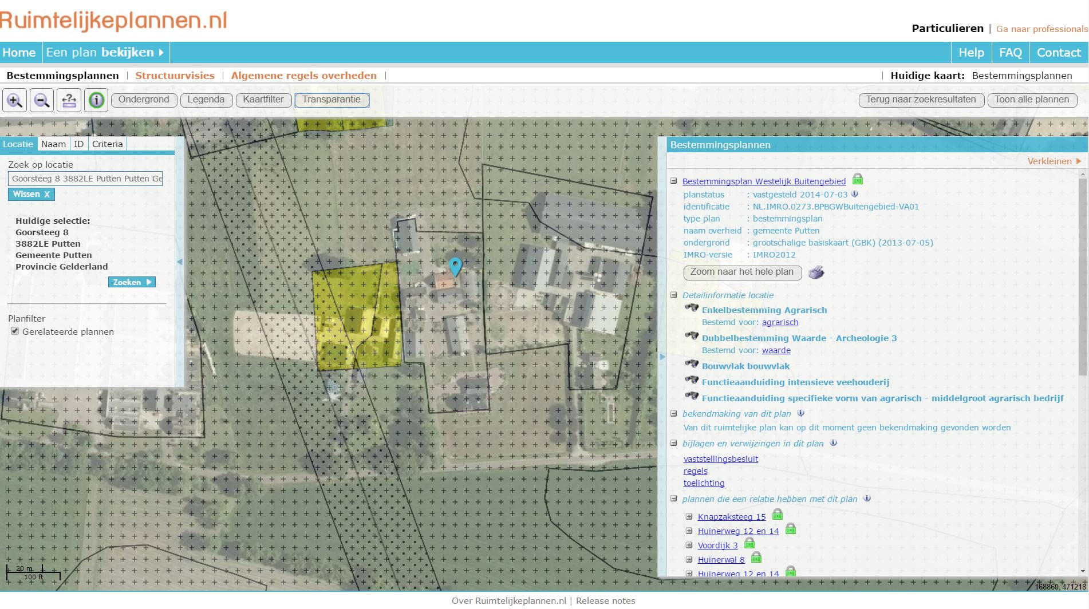
Task: Open the Structuurvisies tab
Action: (175, 75)
